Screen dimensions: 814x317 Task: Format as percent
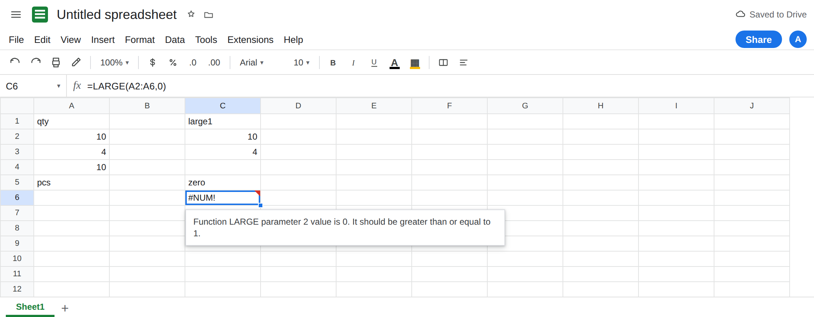click(x=173, y=63)
